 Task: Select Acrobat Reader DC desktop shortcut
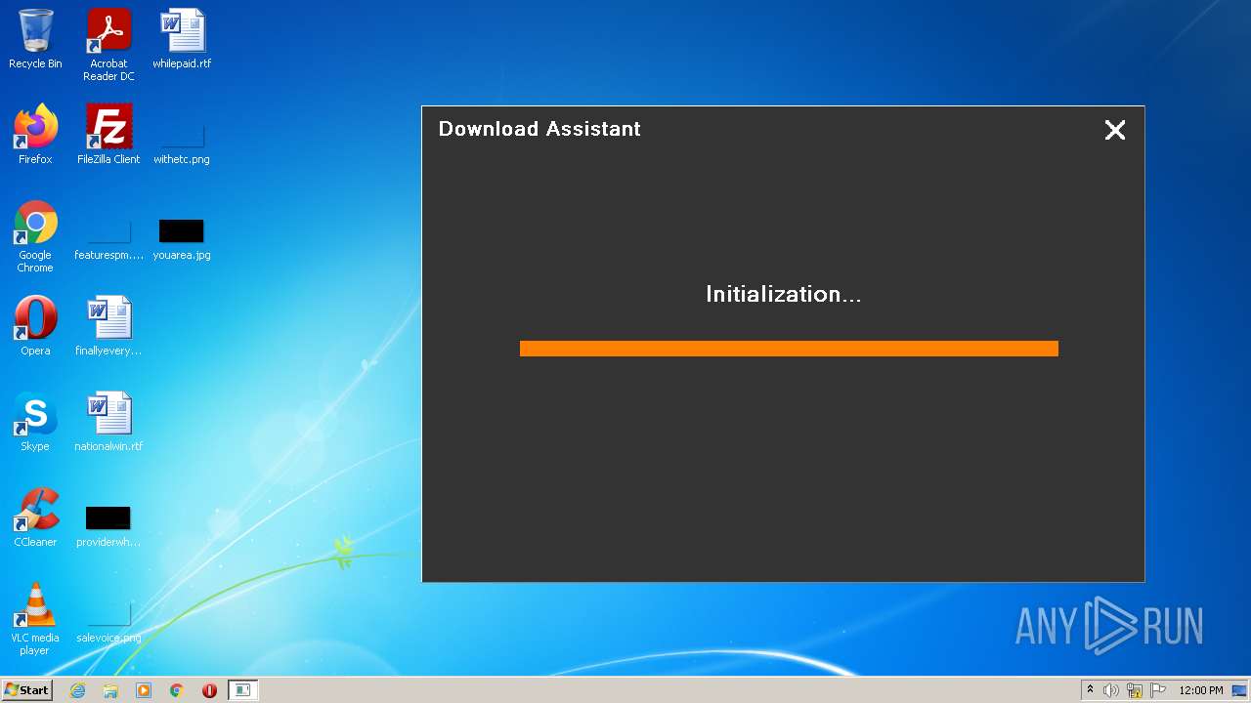pyautogui.click(x=108, y=45)
